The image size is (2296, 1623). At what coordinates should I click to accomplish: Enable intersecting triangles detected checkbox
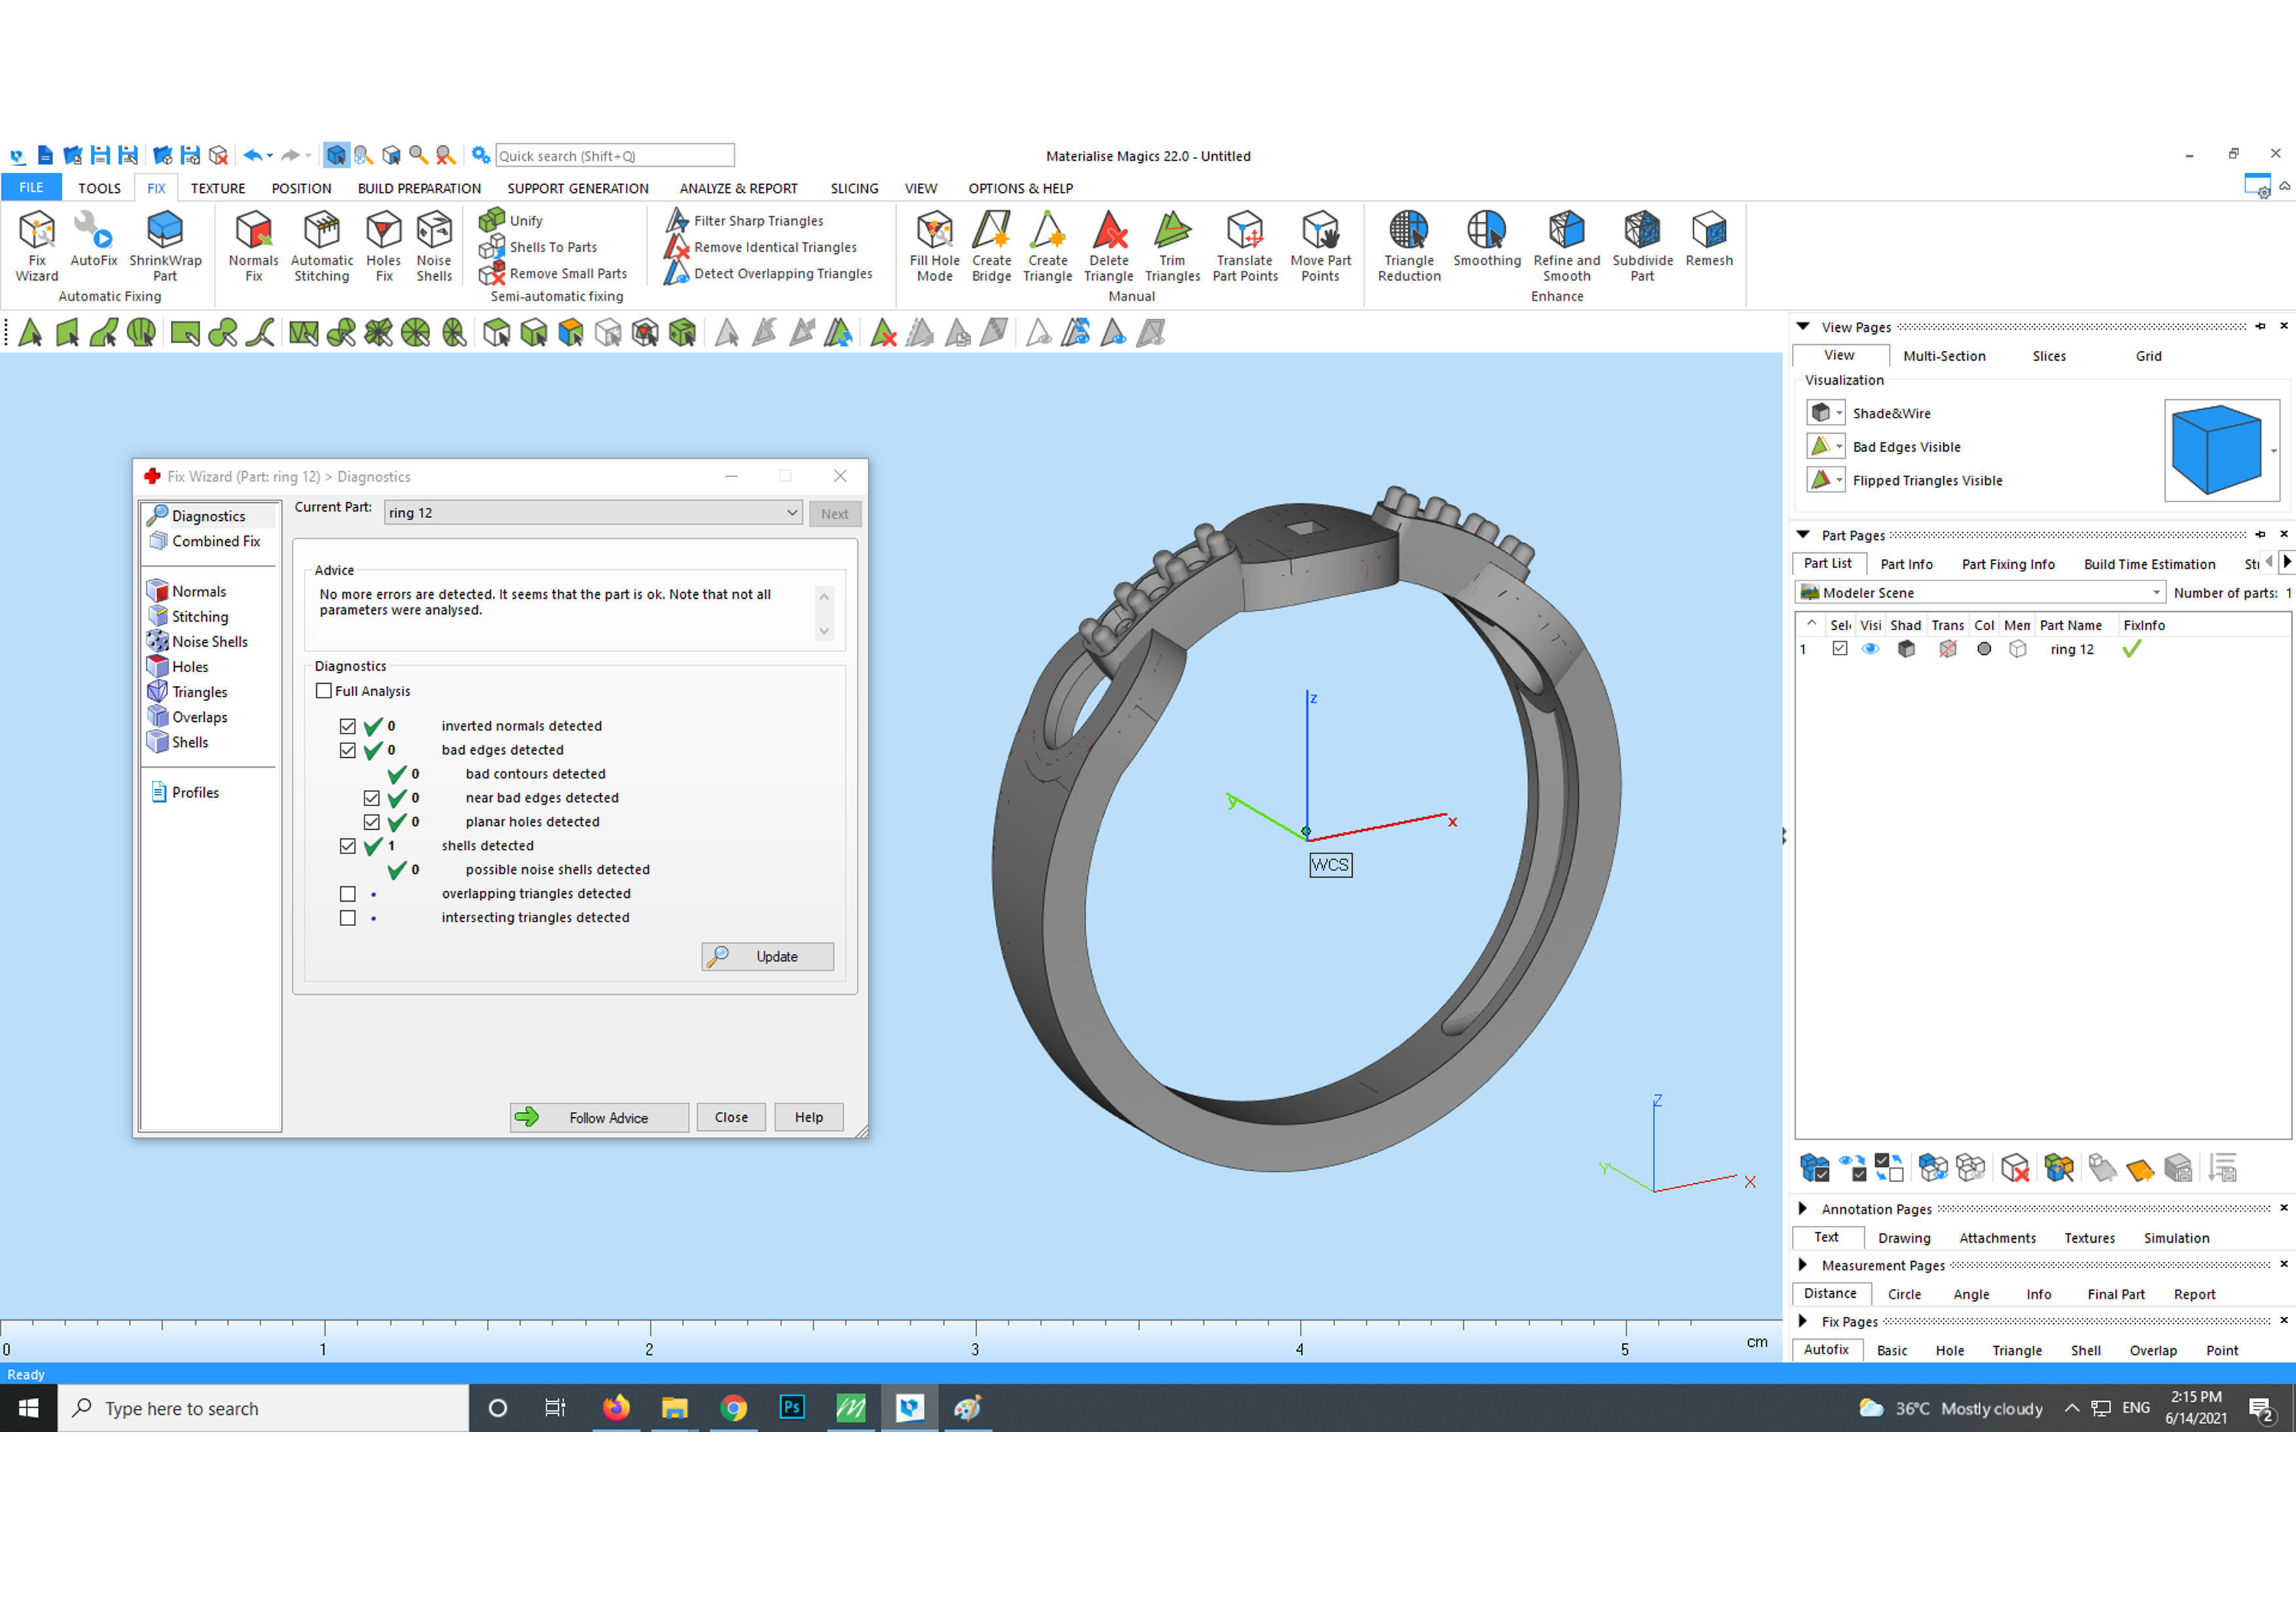(348, 918)
